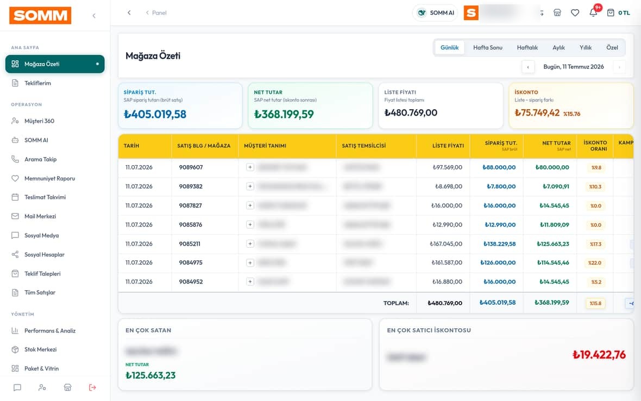The height and width of the screenshot is (401, 641).
Task: Click the SOMM logo
Action: click(x=40, y=16)
